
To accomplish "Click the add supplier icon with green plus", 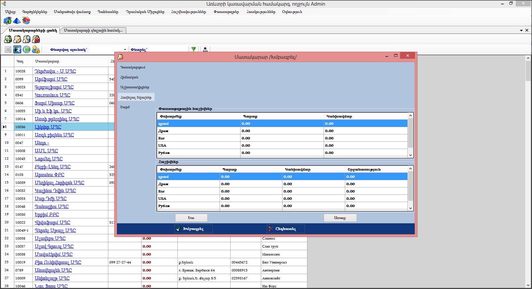I will (8, 39).
